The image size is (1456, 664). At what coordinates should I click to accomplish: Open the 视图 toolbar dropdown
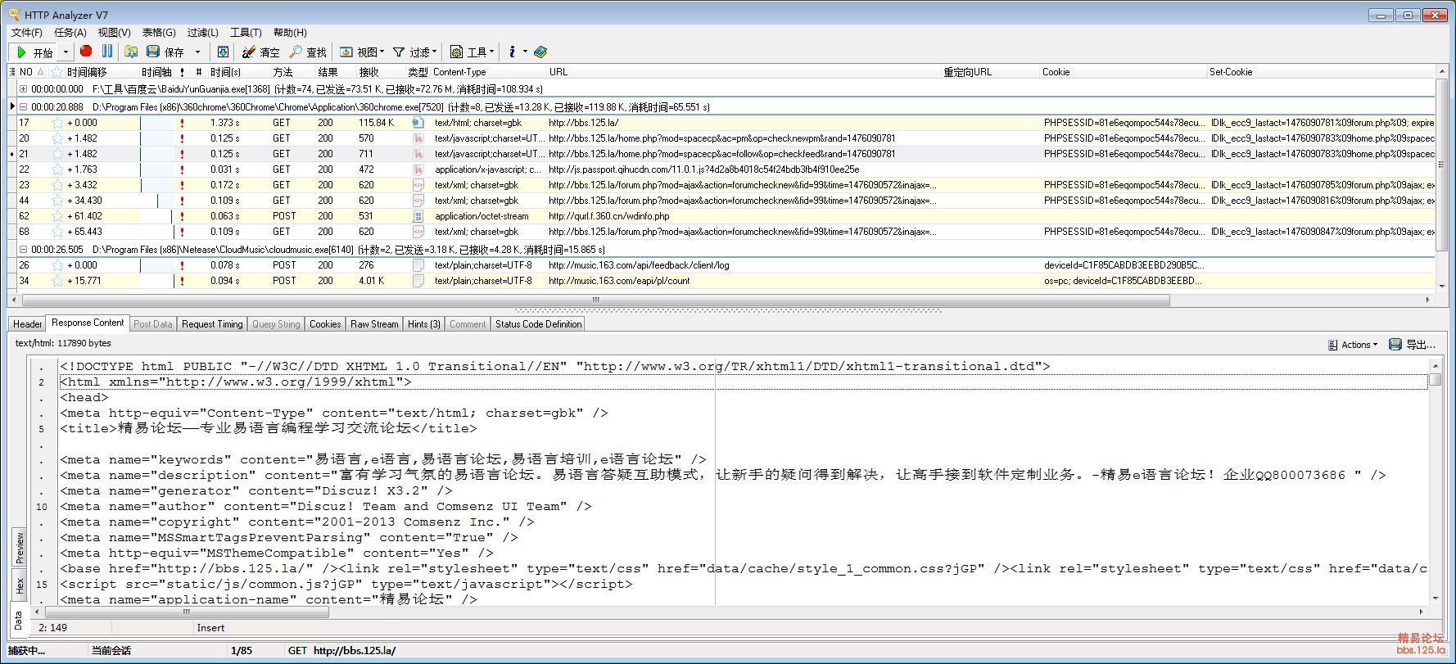click(362, 52)
